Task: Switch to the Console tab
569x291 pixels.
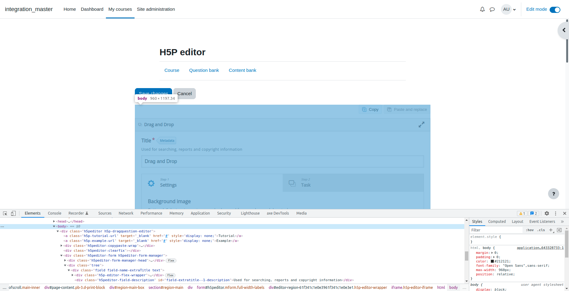Action: point(54,213)
